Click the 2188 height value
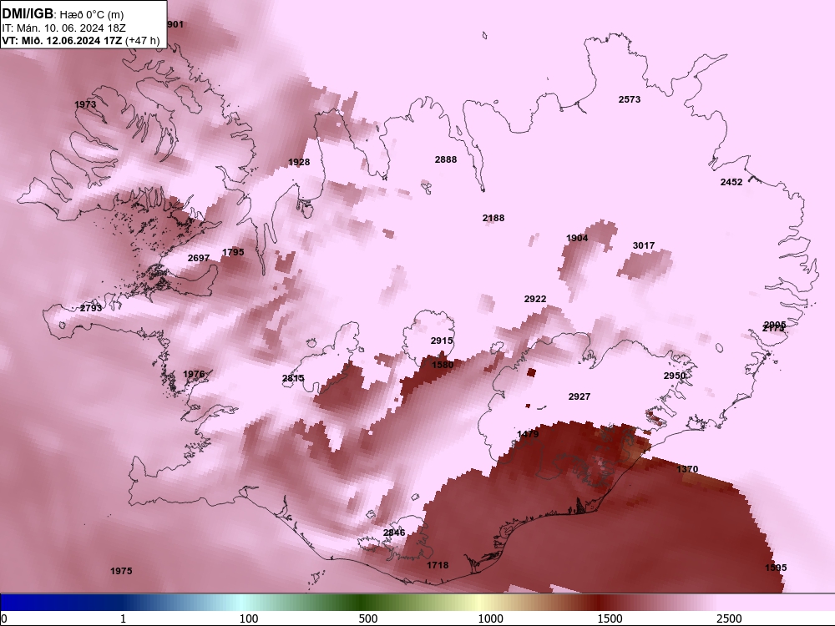The width and height of the screenshot is (835, 626). point(493,218)
